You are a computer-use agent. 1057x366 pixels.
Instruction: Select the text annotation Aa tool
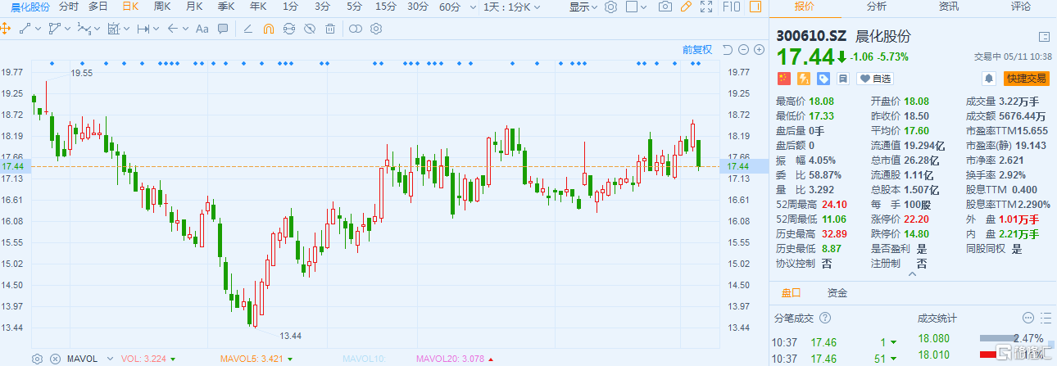click(202, 29)
